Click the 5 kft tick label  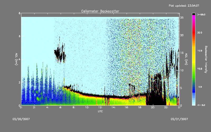[x=181, y=88]
